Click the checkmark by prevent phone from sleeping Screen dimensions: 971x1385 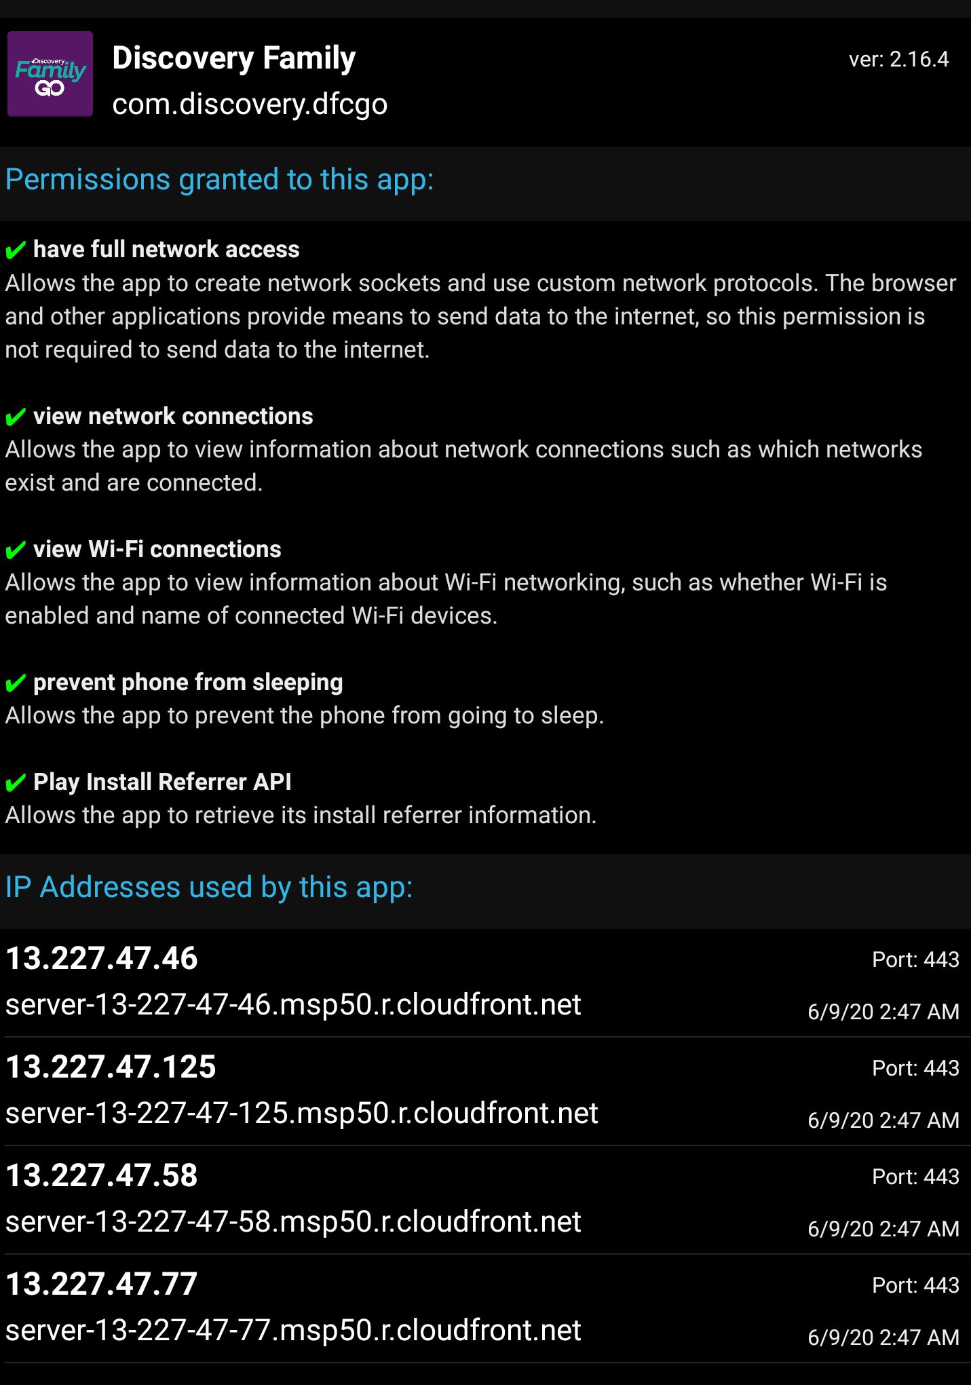16,683
